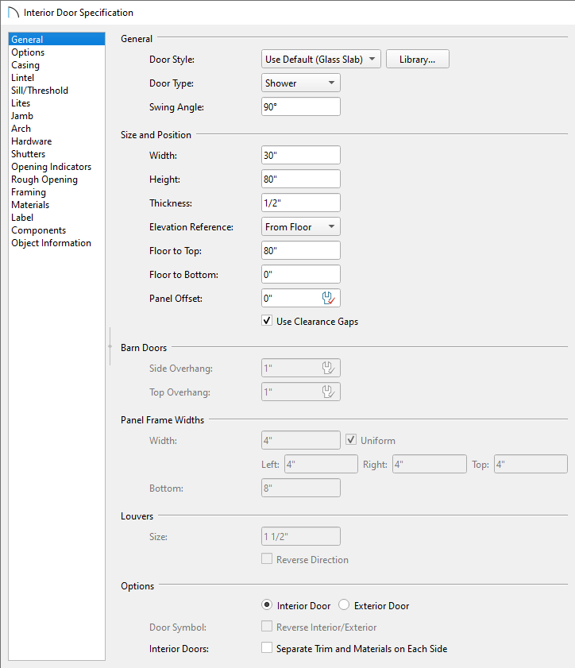Go to the Lites panel

click(x=56, y=103)
